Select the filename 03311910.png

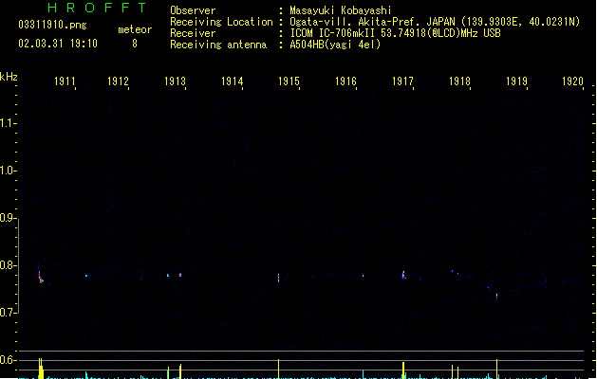coord(52,25)
